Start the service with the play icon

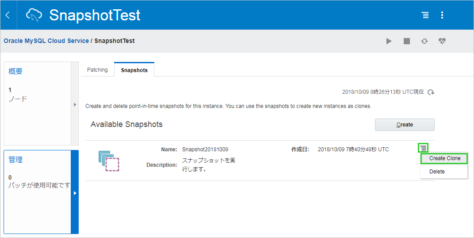tap(389, 41)
